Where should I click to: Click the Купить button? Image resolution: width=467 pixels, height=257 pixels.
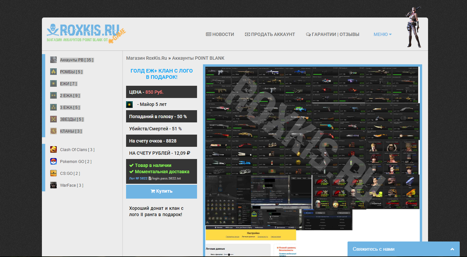point(161,191)
